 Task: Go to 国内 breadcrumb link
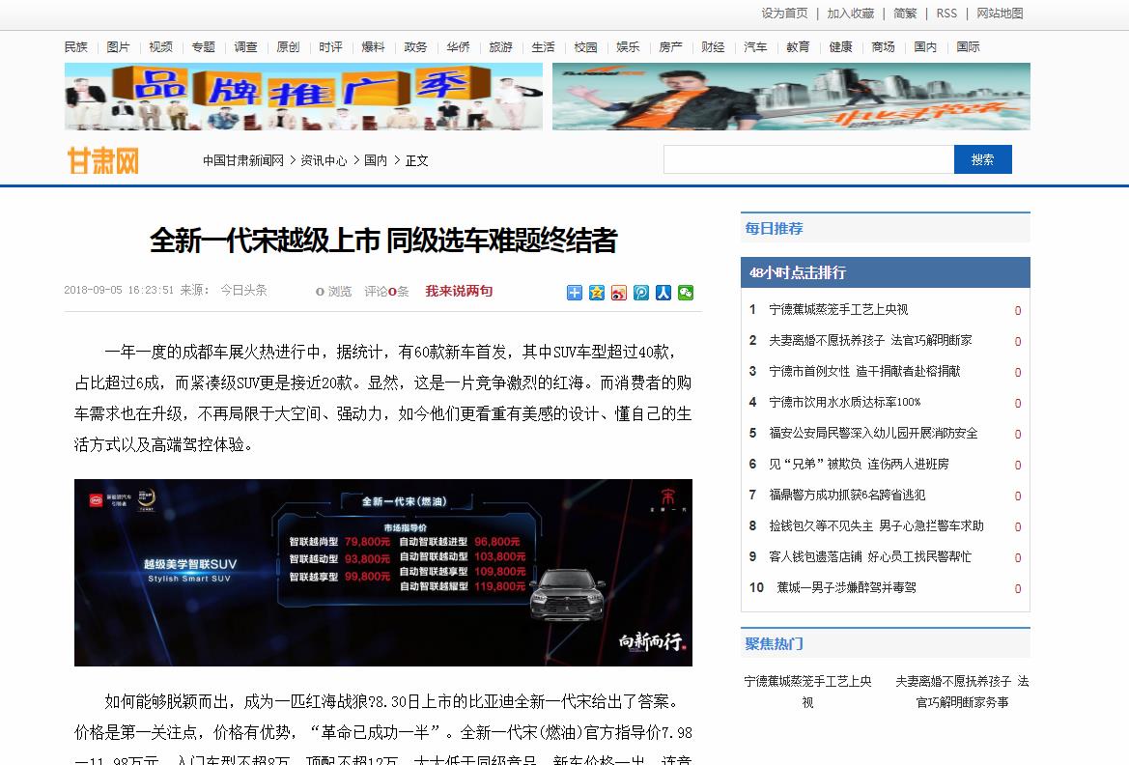(375, 160)
